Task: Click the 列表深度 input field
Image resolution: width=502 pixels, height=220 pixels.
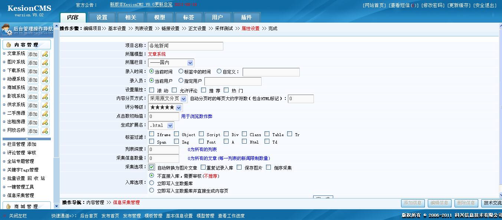Action: [164, 150]
